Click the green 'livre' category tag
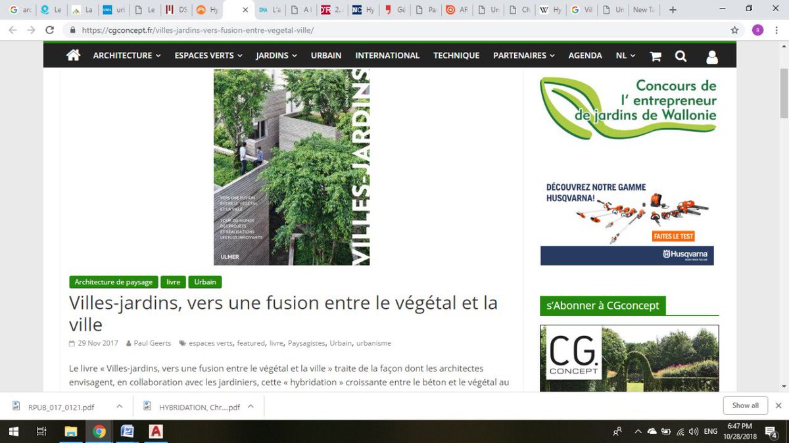 [173, 282]
